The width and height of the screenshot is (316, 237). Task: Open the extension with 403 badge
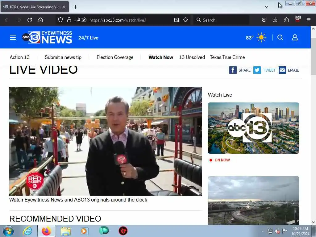pos(298,19)
